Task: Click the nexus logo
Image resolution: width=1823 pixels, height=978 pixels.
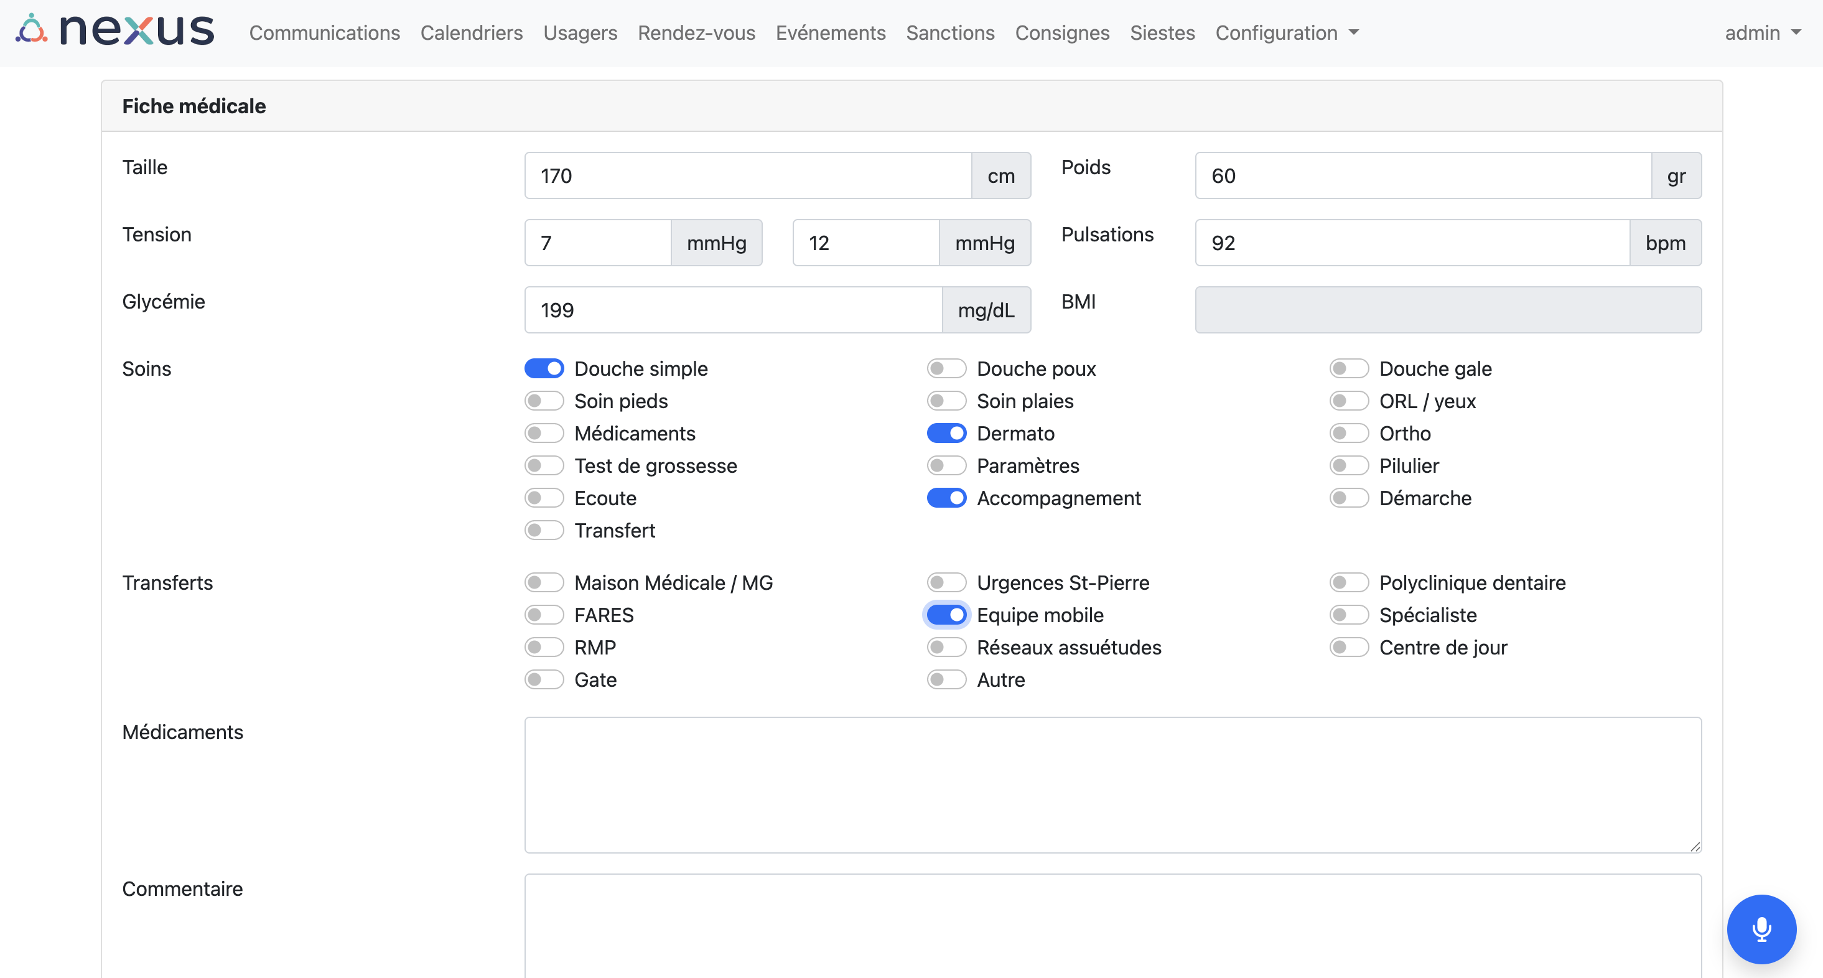Action: click(114, 30)
